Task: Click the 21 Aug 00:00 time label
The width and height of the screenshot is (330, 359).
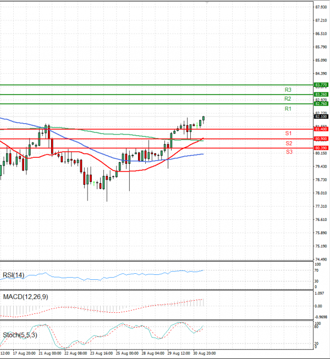Action: coord(50,354)
